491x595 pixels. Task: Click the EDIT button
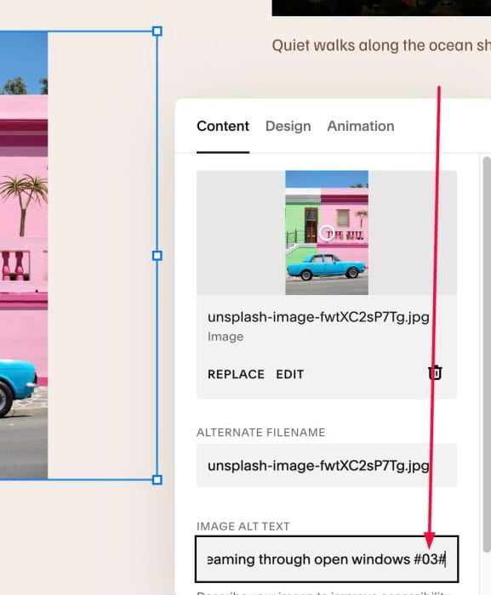point(290,375)
